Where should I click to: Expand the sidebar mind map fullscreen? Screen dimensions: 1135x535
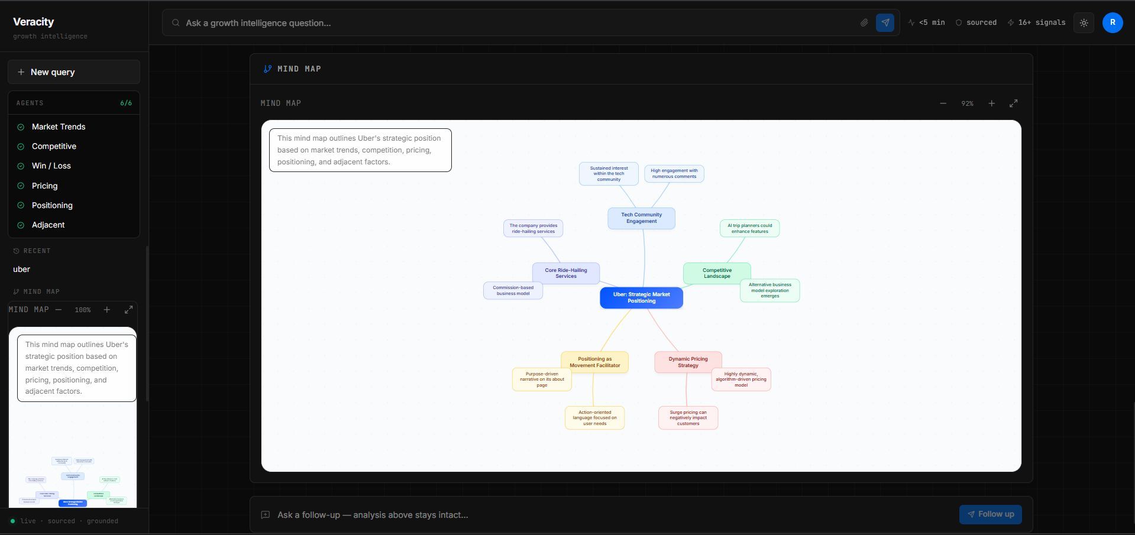(x=128, y=310)
